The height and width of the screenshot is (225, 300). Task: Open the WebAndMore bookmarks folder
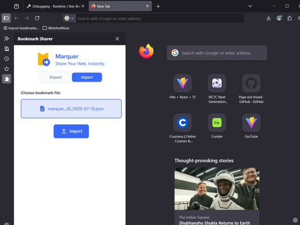(56, 28)
